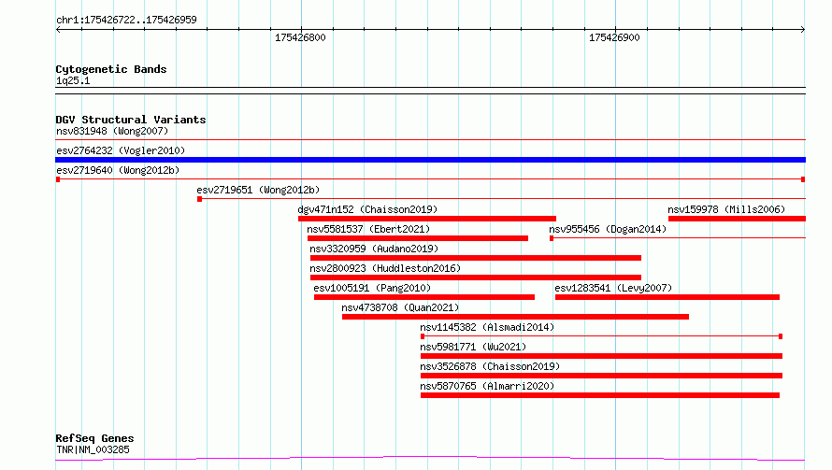
Task: Open nsv5981771 (Wu2021) label
Action: pos(473,347)
